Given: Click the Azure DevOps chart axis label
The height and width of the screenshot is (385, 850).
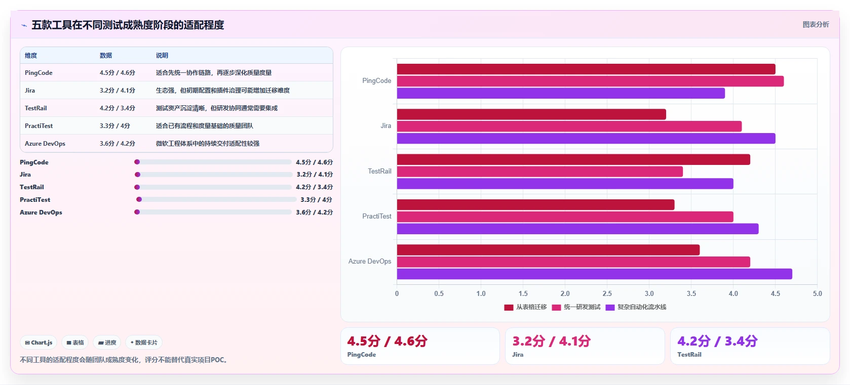Looking at the screenshot, I should click(x=370, y=262).
